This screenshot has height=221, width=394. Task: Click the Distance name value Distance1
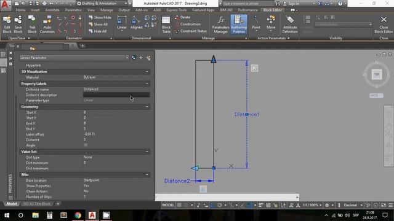click(x=91, y=89)
